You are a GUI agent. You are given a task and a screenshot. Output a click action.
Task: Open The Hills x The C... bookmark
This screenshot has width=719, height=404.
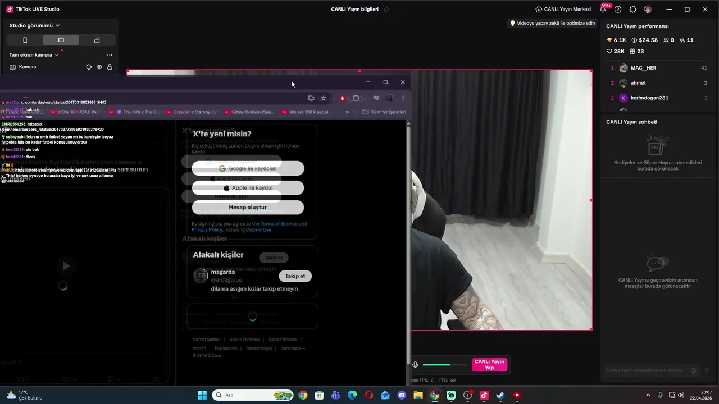click(138, 112)
